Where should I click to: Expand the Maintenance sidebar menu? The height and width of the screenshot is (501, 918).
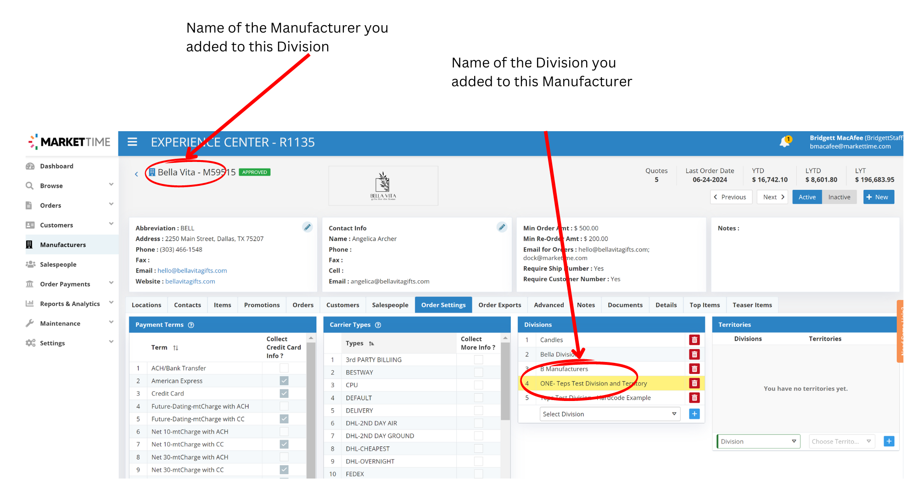click(x=111, y=322)
